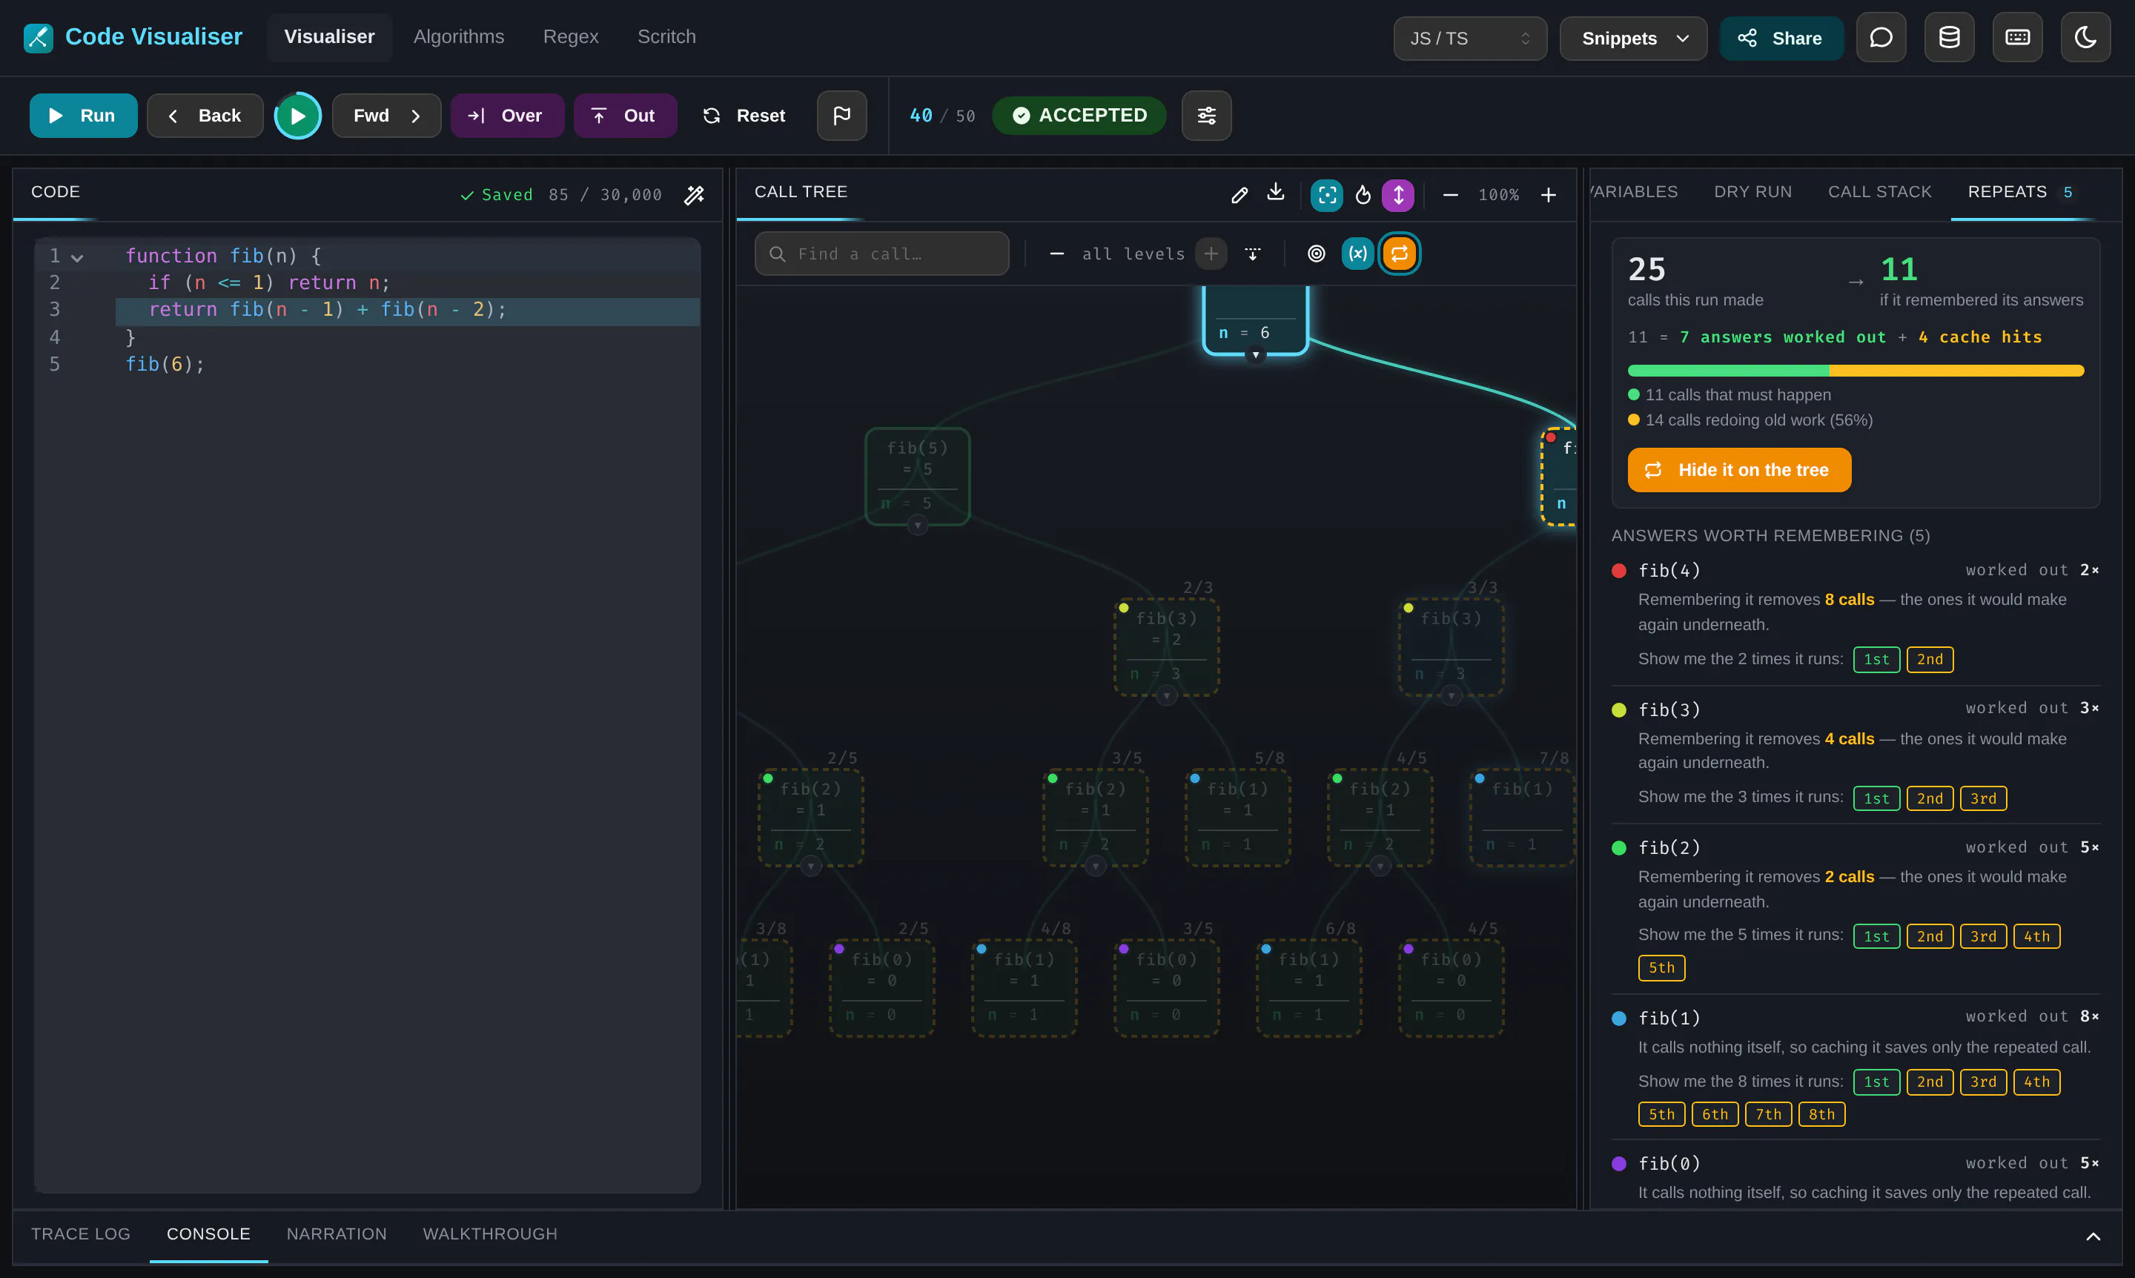2135x1278 pixels.
Task: Toggle the fit-to-view focus icon
Action: (1326, 195)
